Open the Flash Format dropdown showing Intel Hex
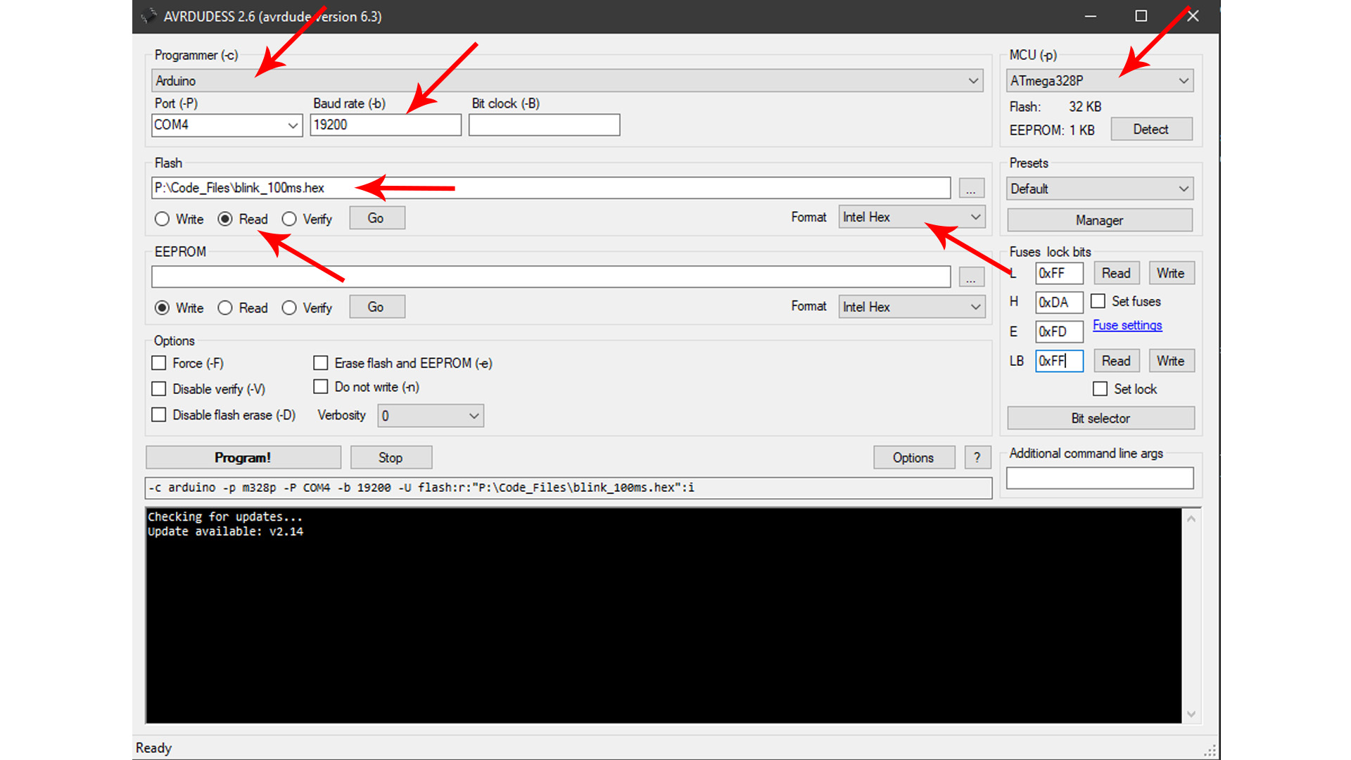 [x=911, y=217]
